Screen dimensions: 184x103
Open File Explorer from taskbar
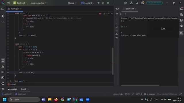coord(50,100)
